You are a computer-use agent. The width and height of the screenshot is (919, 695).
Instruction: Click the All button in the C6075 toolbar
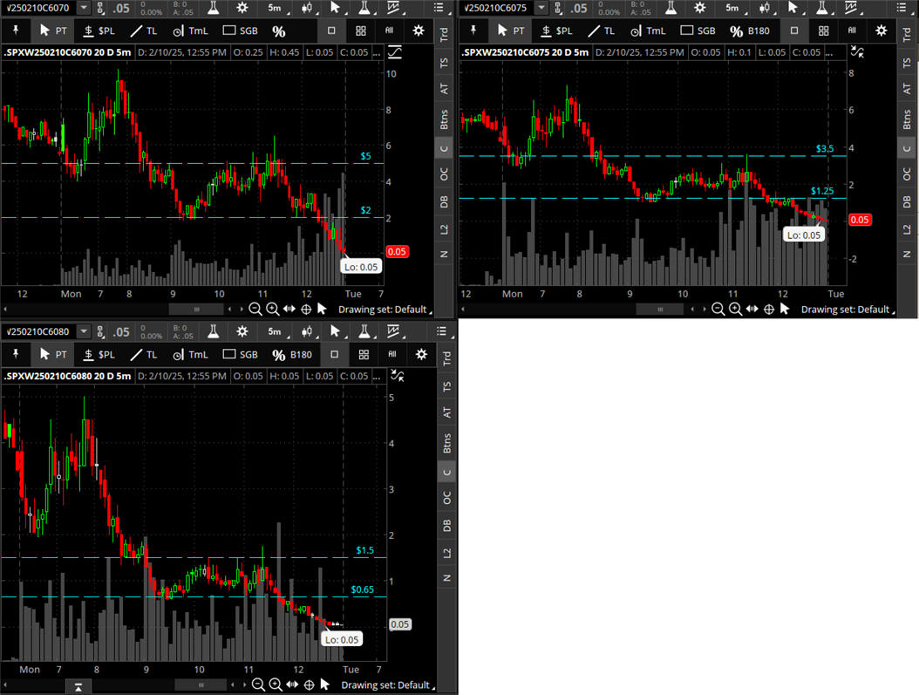point(852,31)
